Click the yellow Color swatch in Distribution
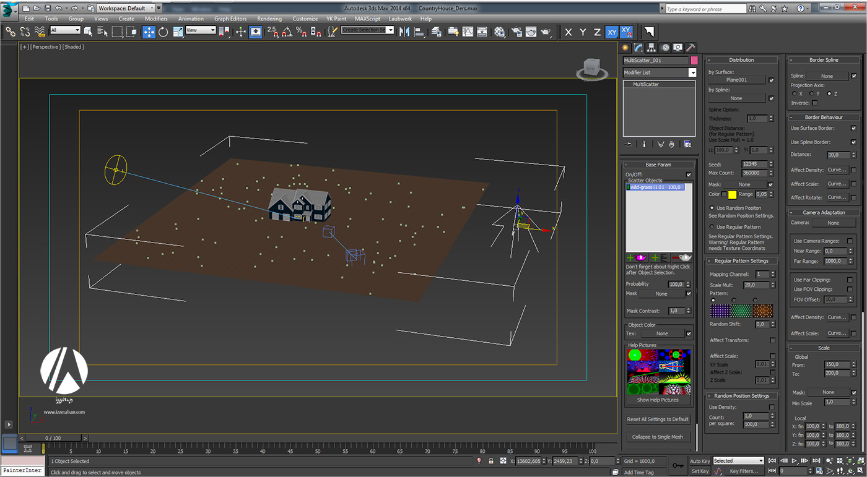The height and width of the screenshot is (477, 867). pyautogui.click(x=732, y=194)
